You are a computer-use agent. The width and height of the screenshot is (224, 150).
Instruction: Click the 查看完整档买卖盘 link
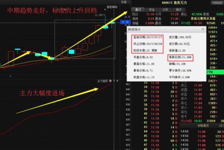[x=203, y=18]
